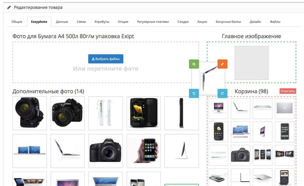Click the white device port views thumbnail in Корзина

(219, 155)
